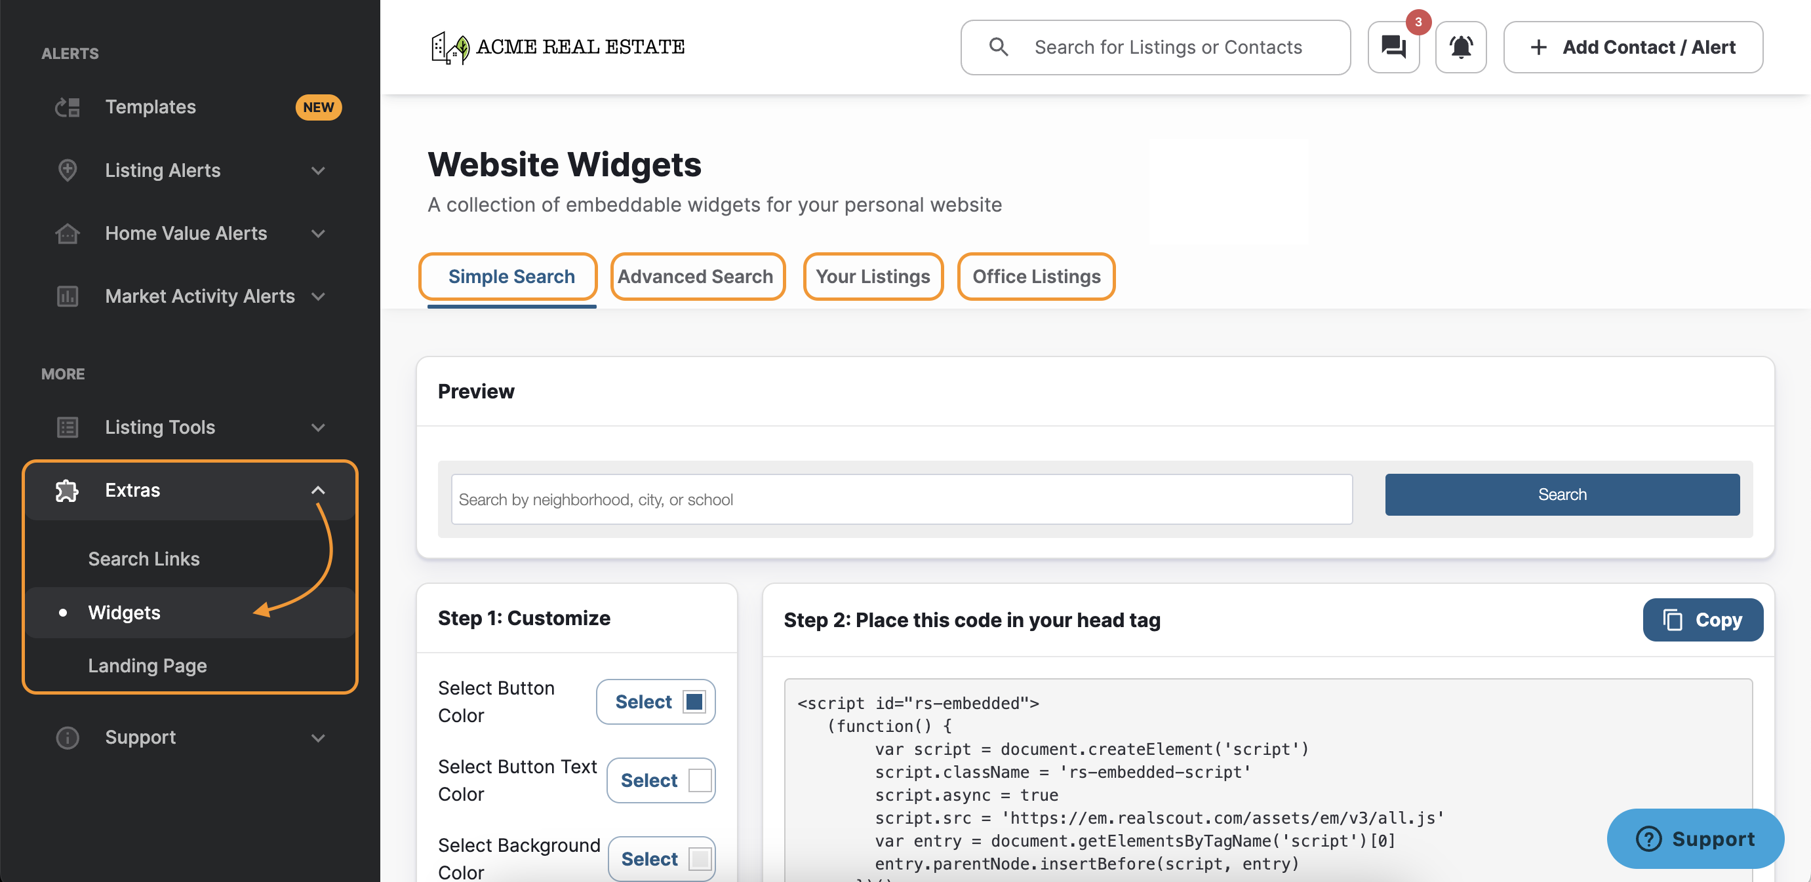
Task: Click the script.src realscout URL line
Action: pos(1159,817)
